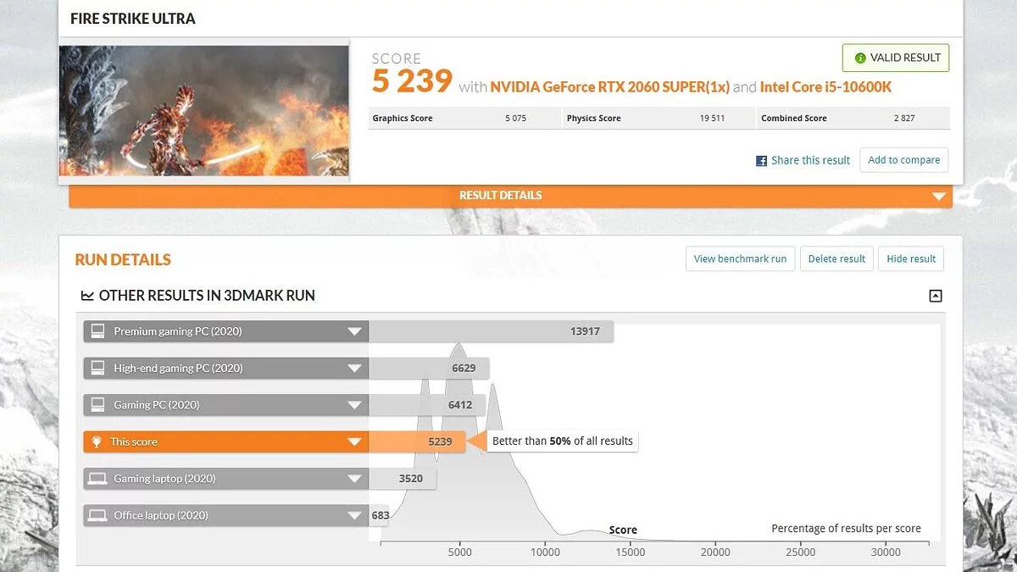
Task: Click the laptop icon on Gaming laptop row
Action: tap(98, 479)
